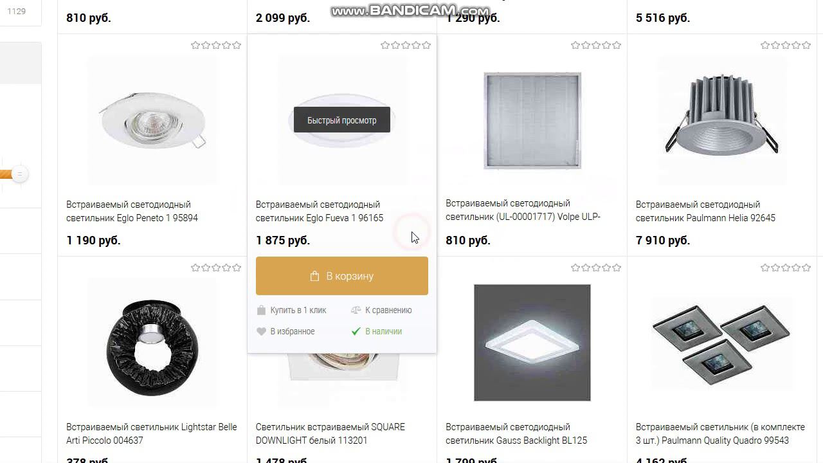Image resolution: width=823 pixels, height=463 pixels.
Task: Open Gauss Backlight BL125 product link
Action: (516, 433)
